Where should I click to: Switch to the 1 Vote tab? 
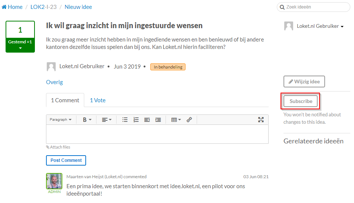point(98,100)
